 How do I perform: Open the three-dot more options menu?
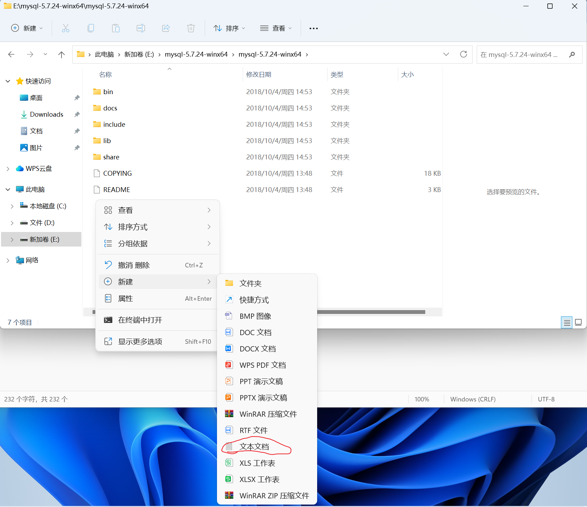pos(313,28)
